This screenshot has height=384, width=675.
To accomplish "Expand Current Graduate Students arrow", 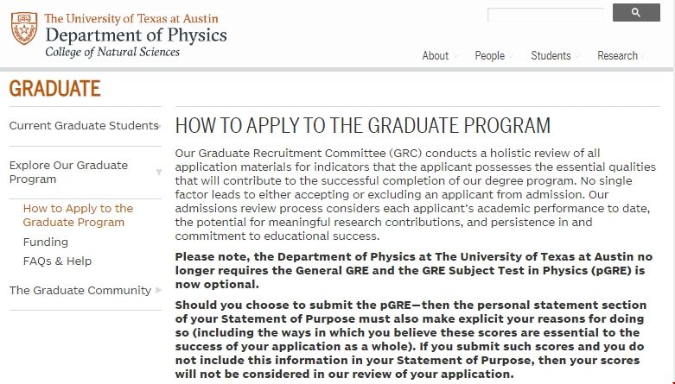I will pos(160,126).
